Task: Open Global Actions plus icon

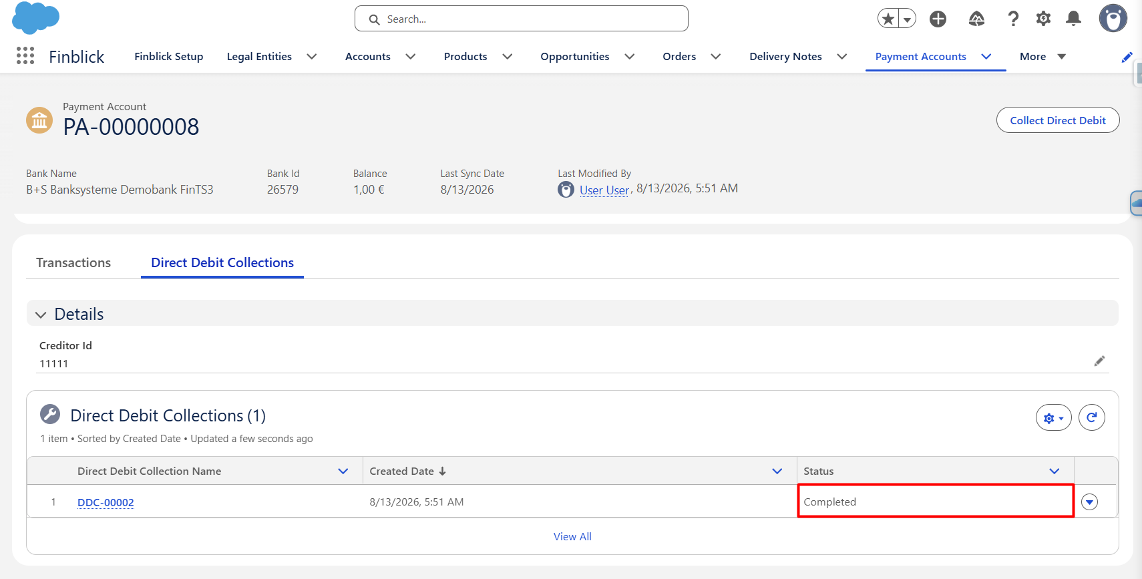Action: (x=938, y=19)
